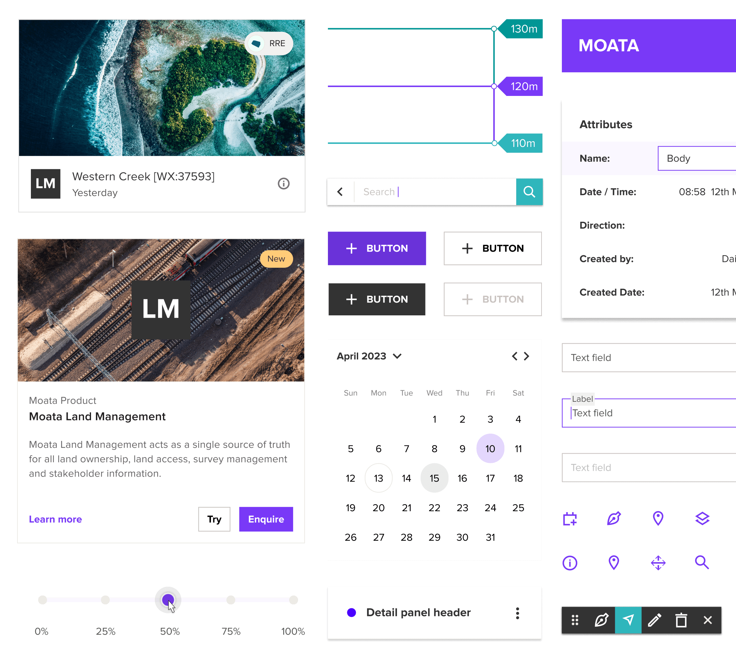Click the Name field Body input

click(x=697, y=159)
